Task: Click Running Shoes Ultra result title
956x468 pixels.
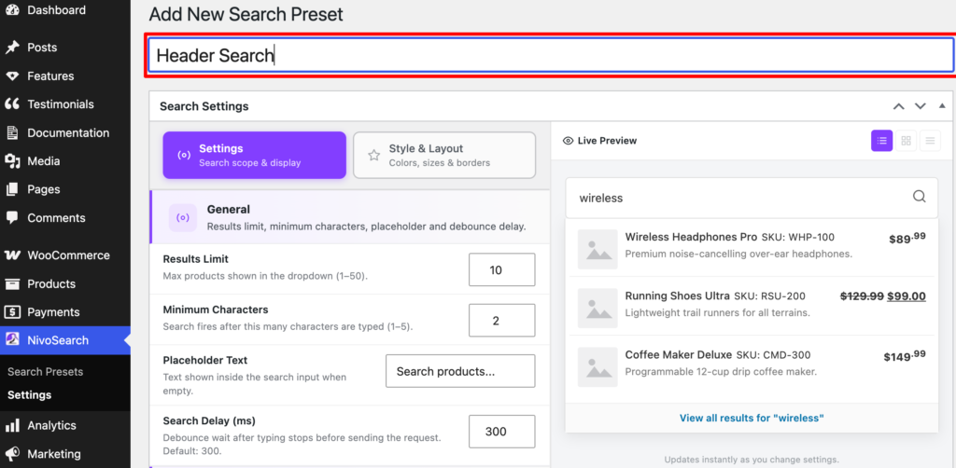Action: coord(678,296)
